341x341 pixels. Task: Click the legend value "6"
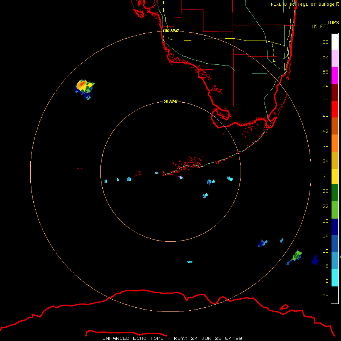click(x=327, y=266)
